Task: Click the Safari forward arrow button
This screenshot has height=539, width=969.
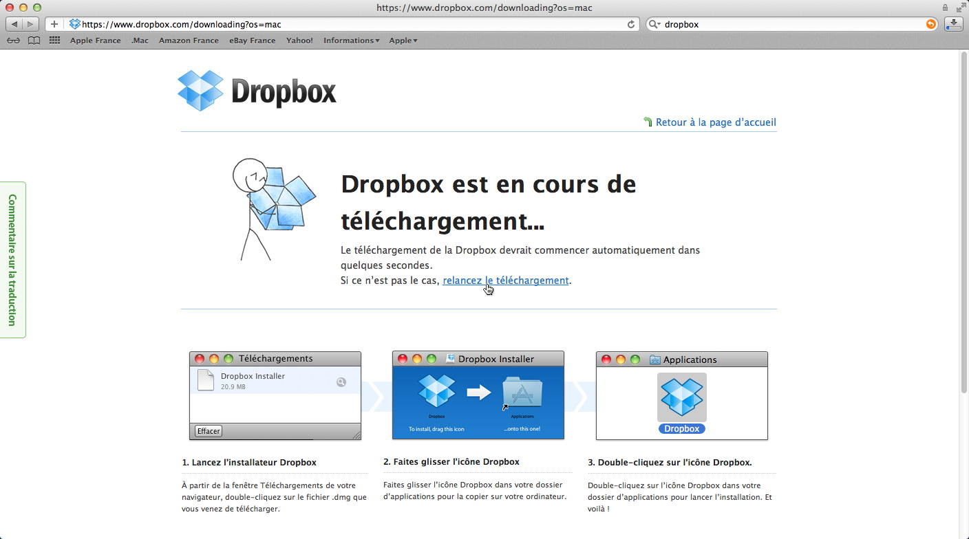Action: 30,24
